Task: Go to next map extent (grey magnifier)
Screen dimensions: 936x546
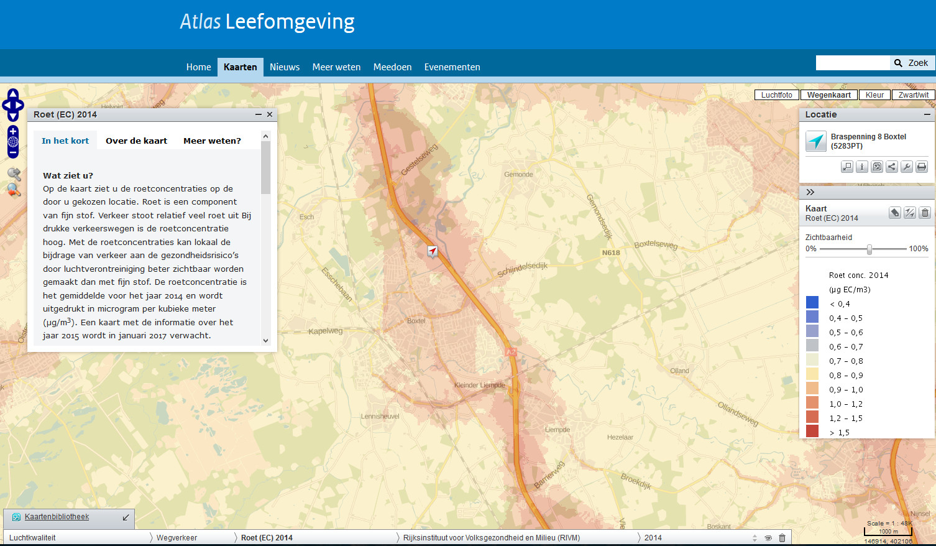Action: [x=14, y=175]
